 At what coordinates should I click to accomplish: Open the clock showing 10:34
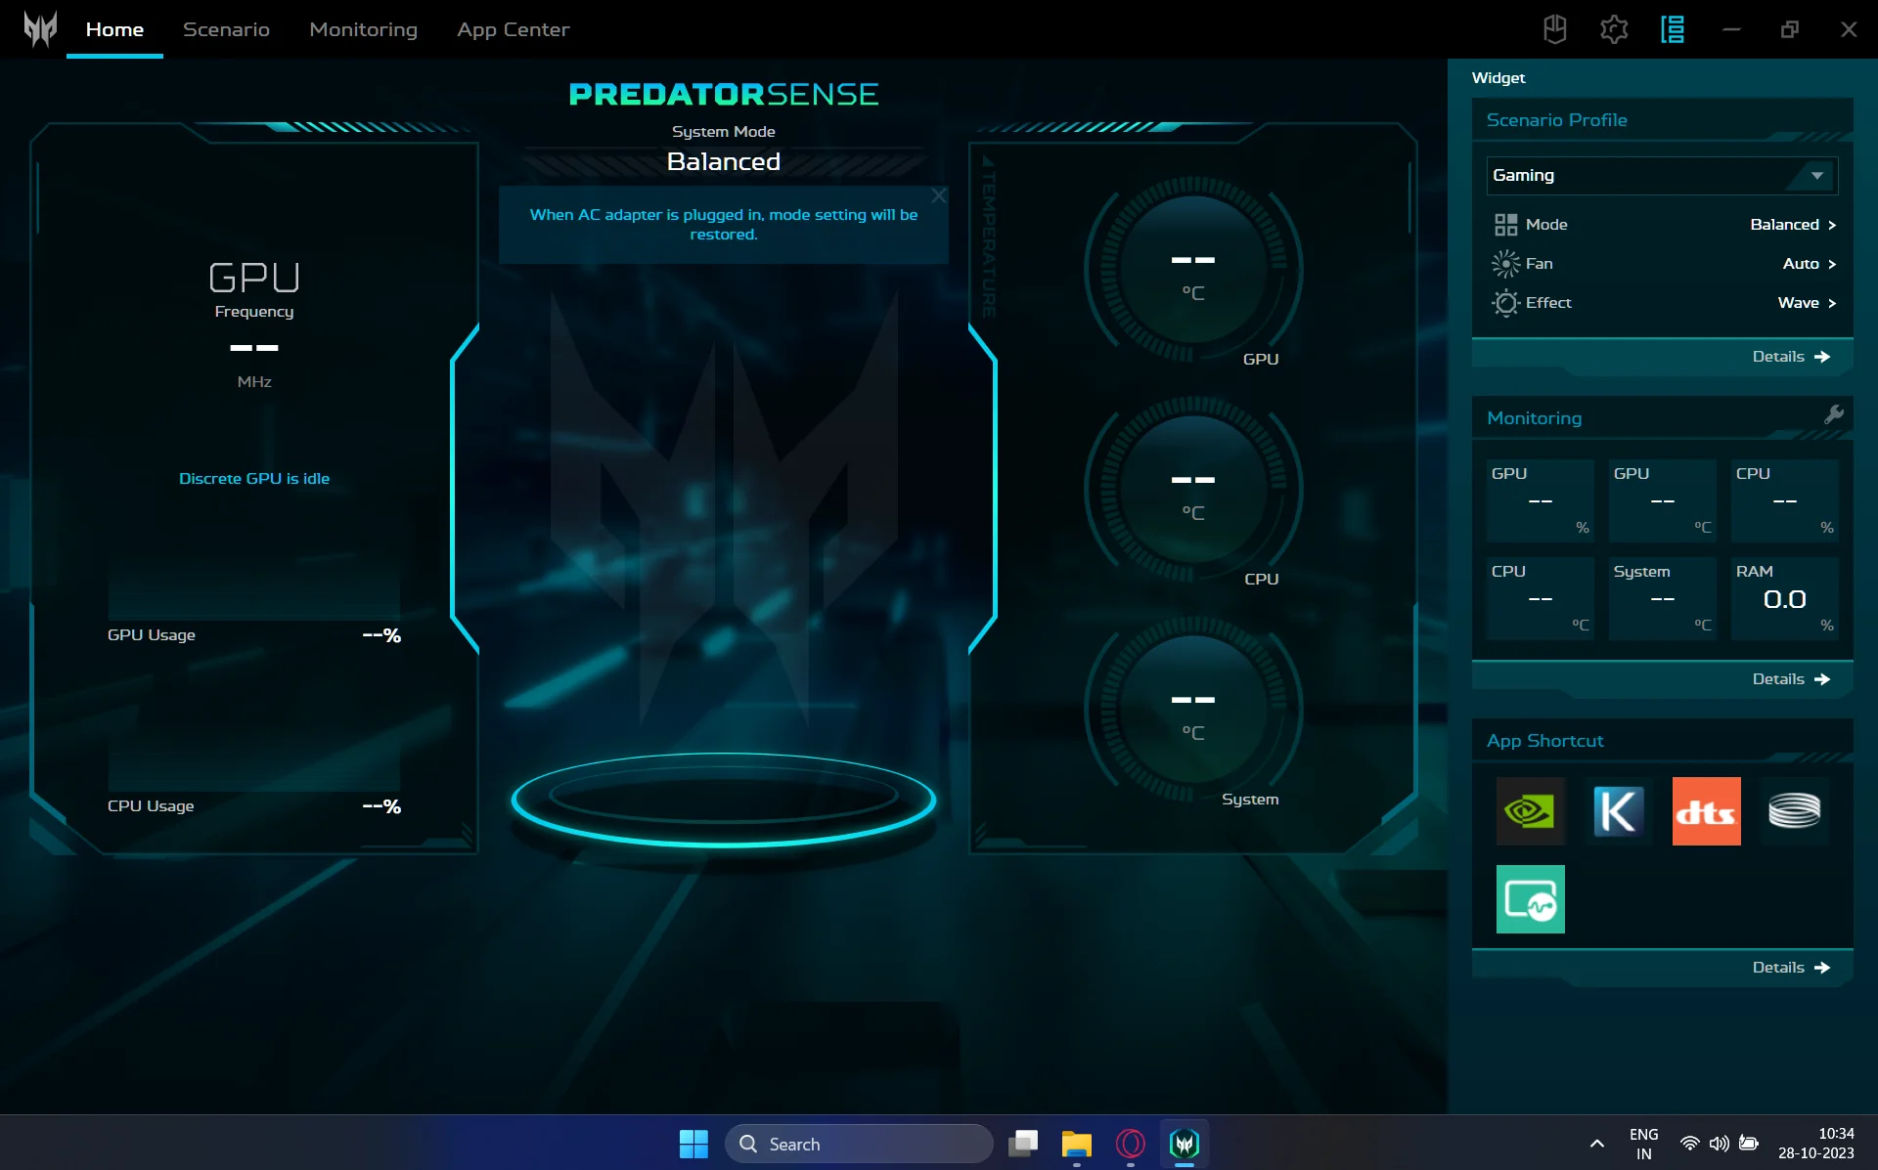[1816, 1144]
